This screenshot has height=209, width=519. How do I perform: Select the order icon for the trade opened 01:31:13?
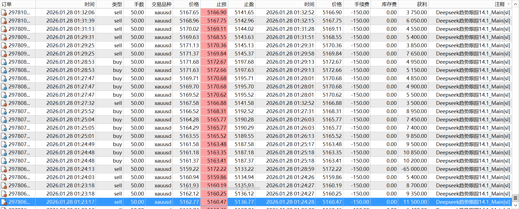pos(4,29)
